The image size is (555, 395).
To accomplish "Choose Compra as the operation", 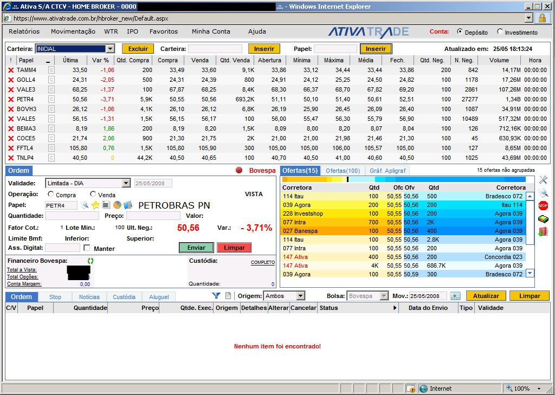I will [x=50, y=194].
